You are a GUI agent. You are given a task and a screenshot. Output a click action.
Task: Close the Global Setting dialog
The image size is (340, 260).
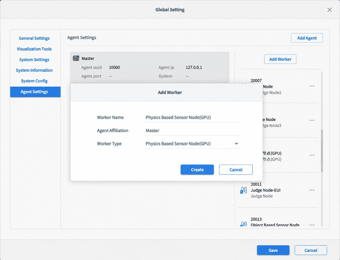(x=329, y=10)
